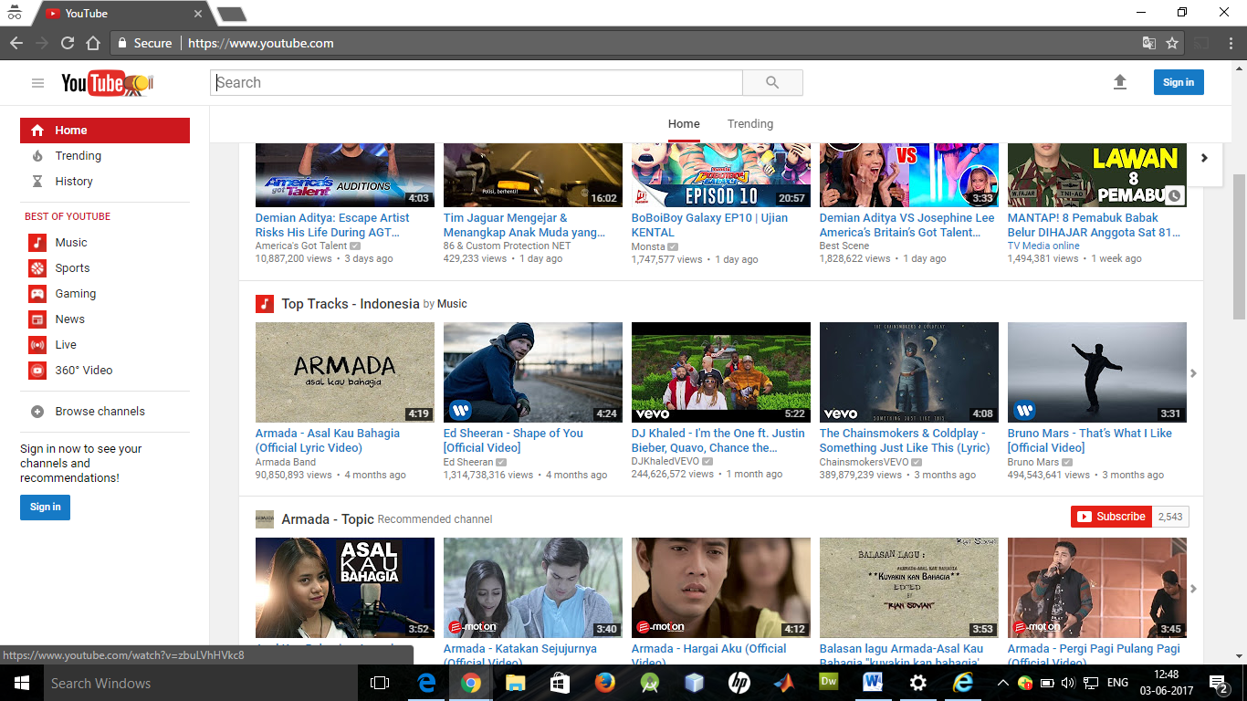Click the upload arrow icon
The height and width of the screenshot is (701, 1247).
(x=1120, y=82)
